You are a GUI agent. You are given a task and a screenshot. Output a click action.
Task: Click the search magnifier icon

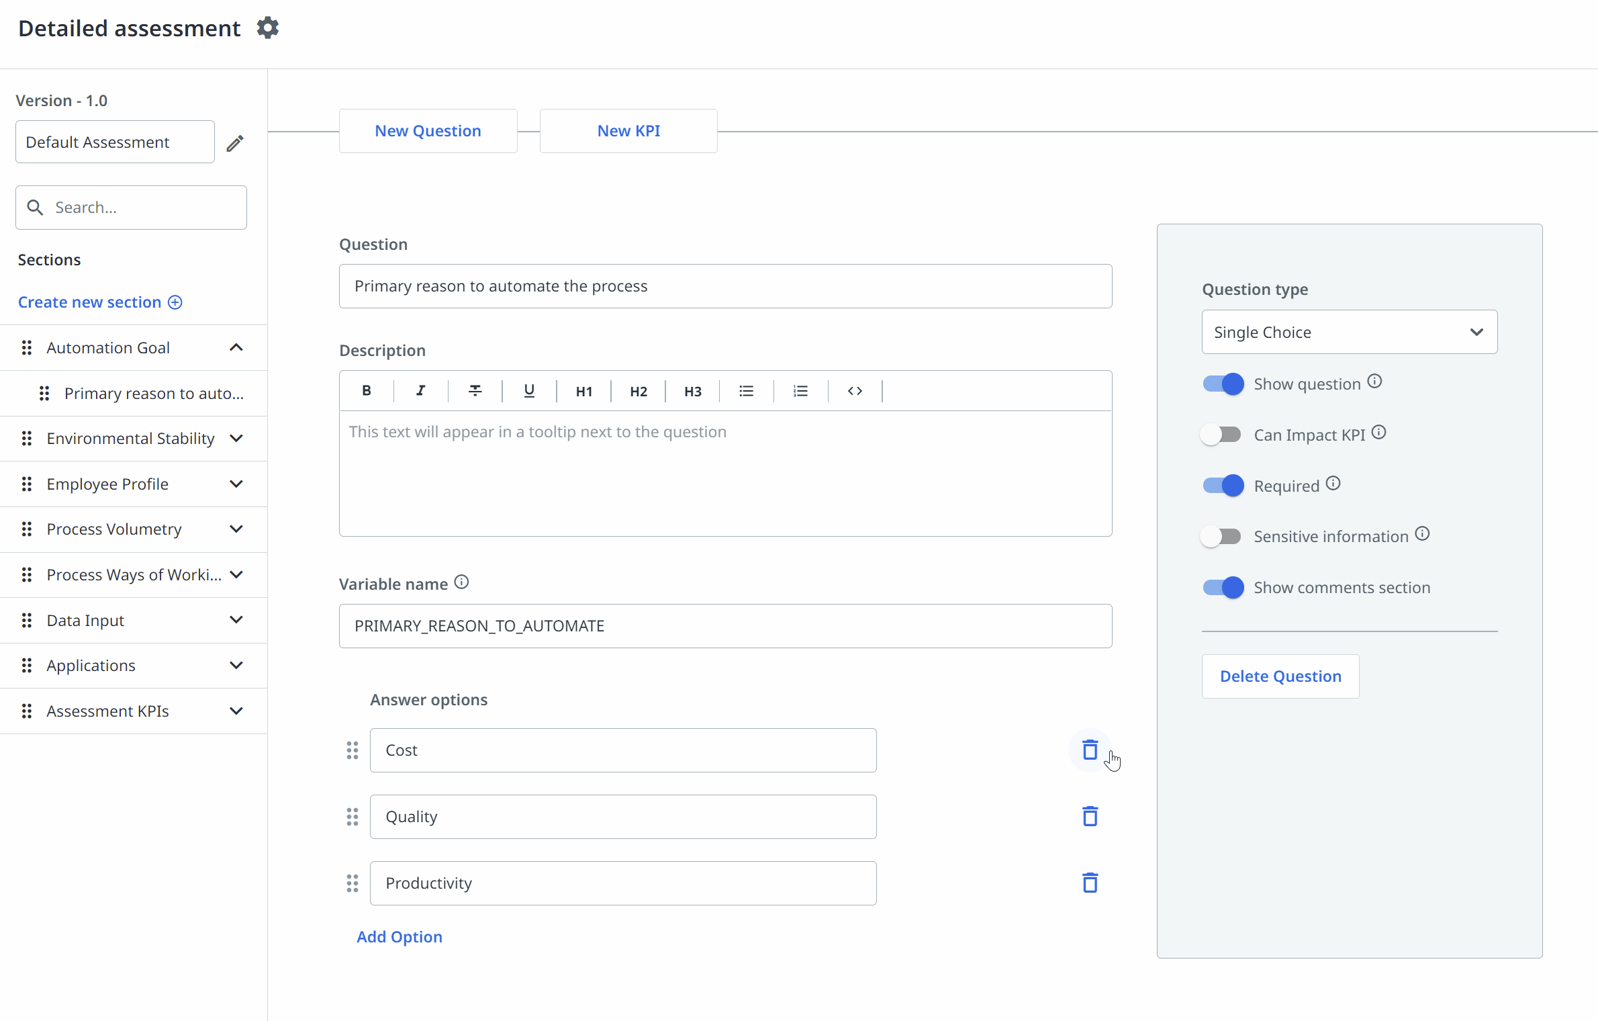click(35, 208)
